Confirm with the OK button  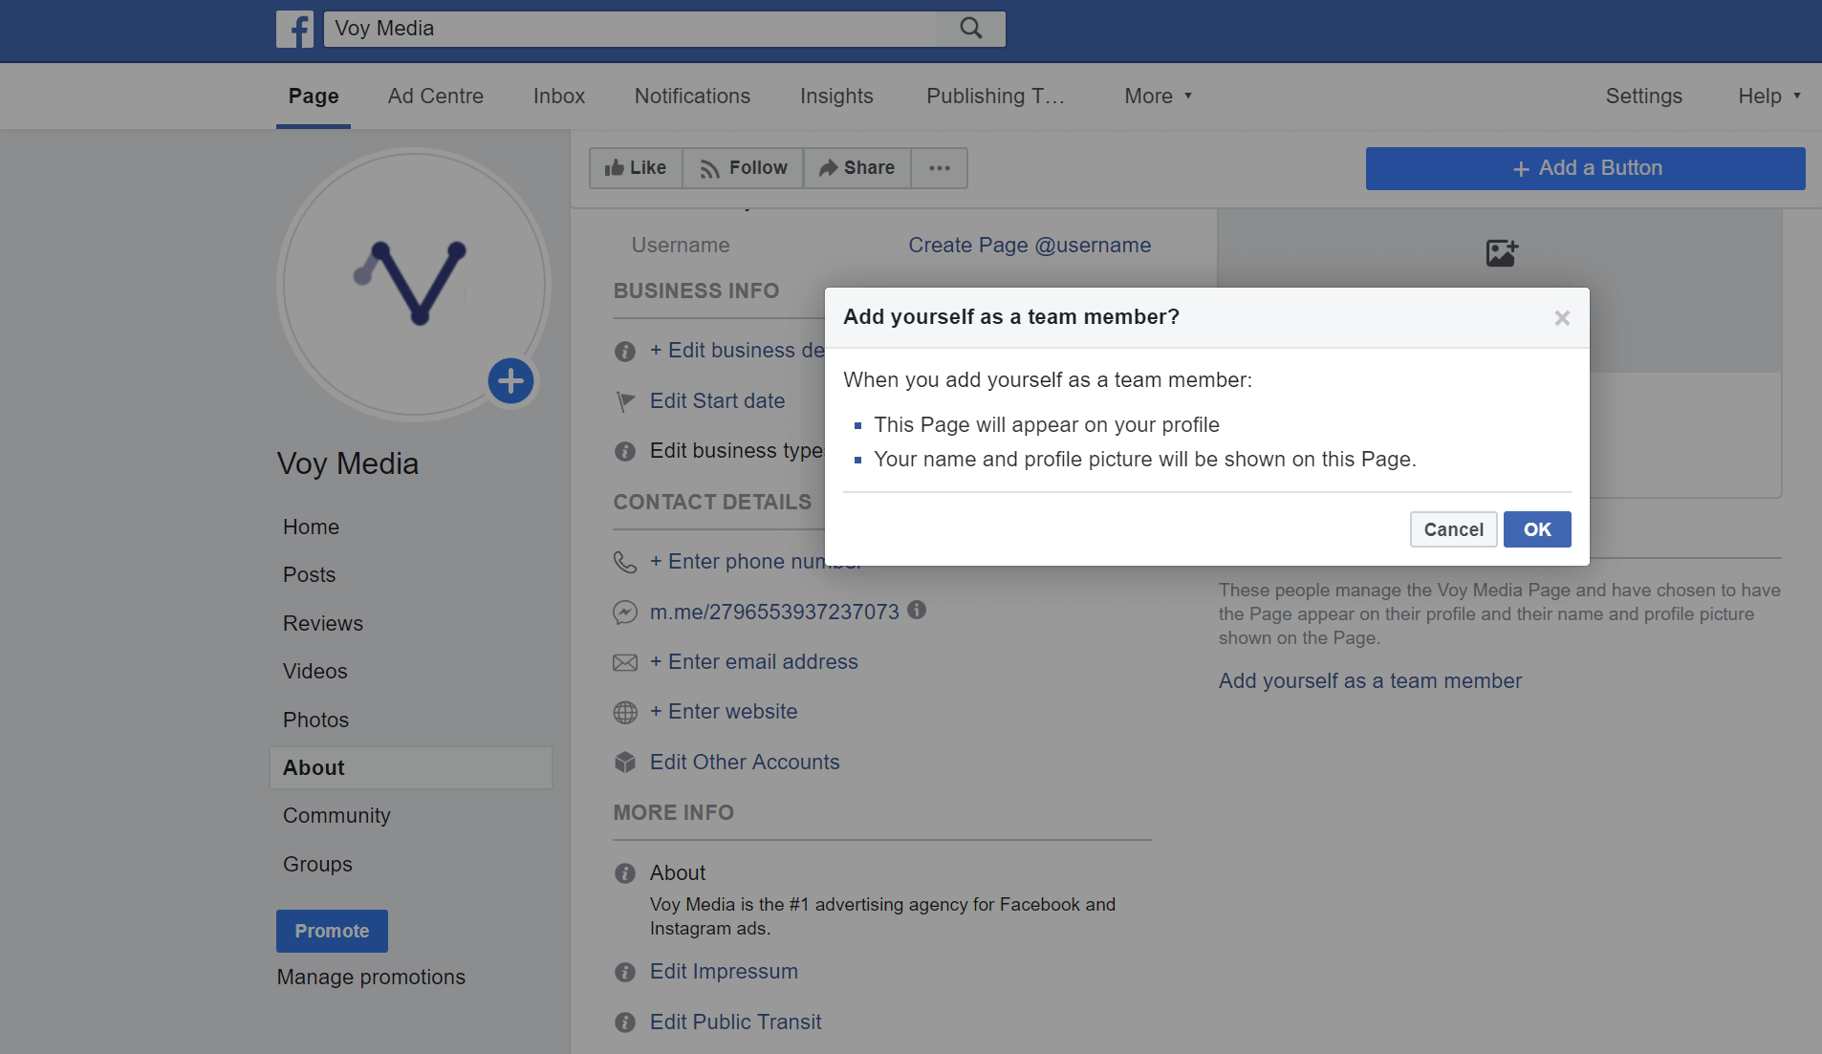pos(1537,529)
